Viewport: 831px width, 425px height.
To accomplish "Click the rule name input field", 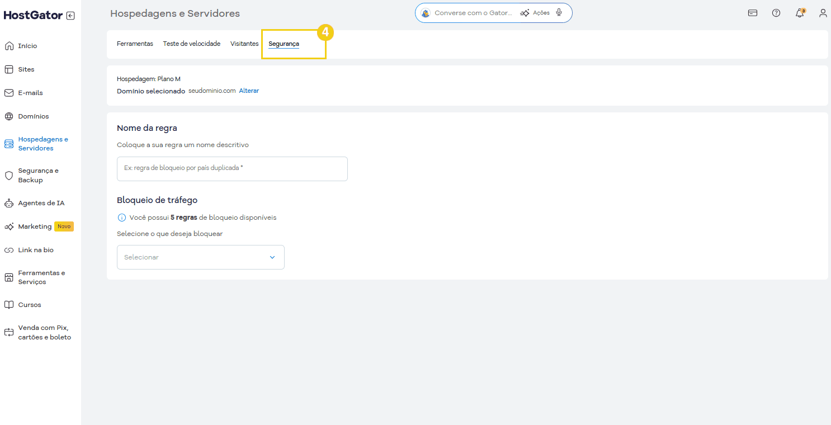I will coord(232,168).
